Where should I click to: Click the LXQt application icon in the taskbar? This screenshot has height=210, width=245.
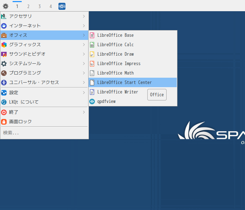[x=62, y=6]
